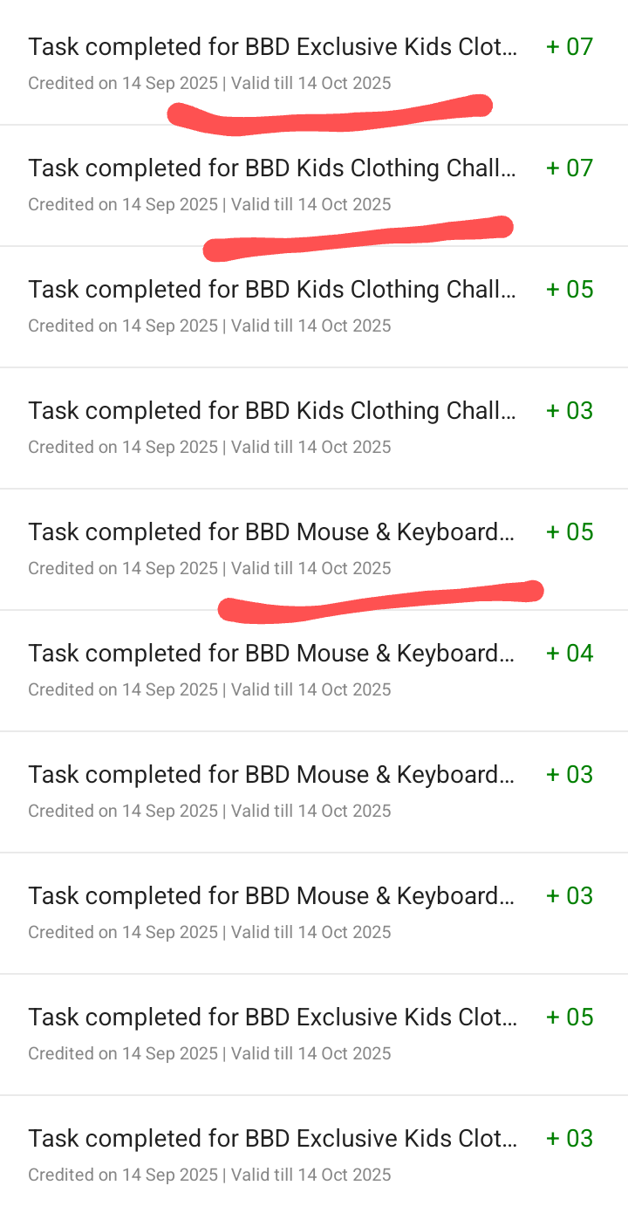Tap the +04 points value

point(570,654)
